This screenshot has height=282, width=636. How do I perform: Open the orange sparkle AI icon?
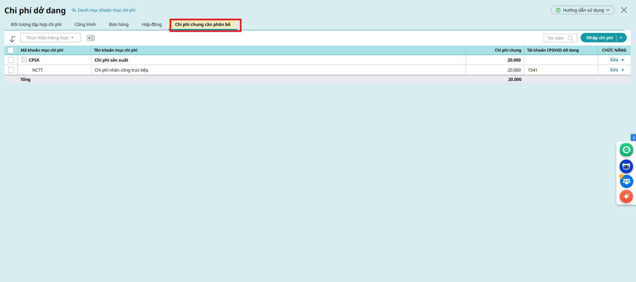[x=626, y=196]
